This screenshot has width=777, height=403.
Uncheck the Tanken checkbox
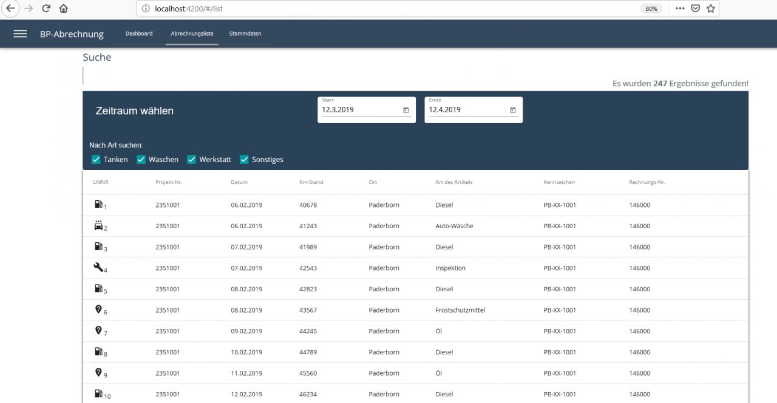[x=96, y=160]
